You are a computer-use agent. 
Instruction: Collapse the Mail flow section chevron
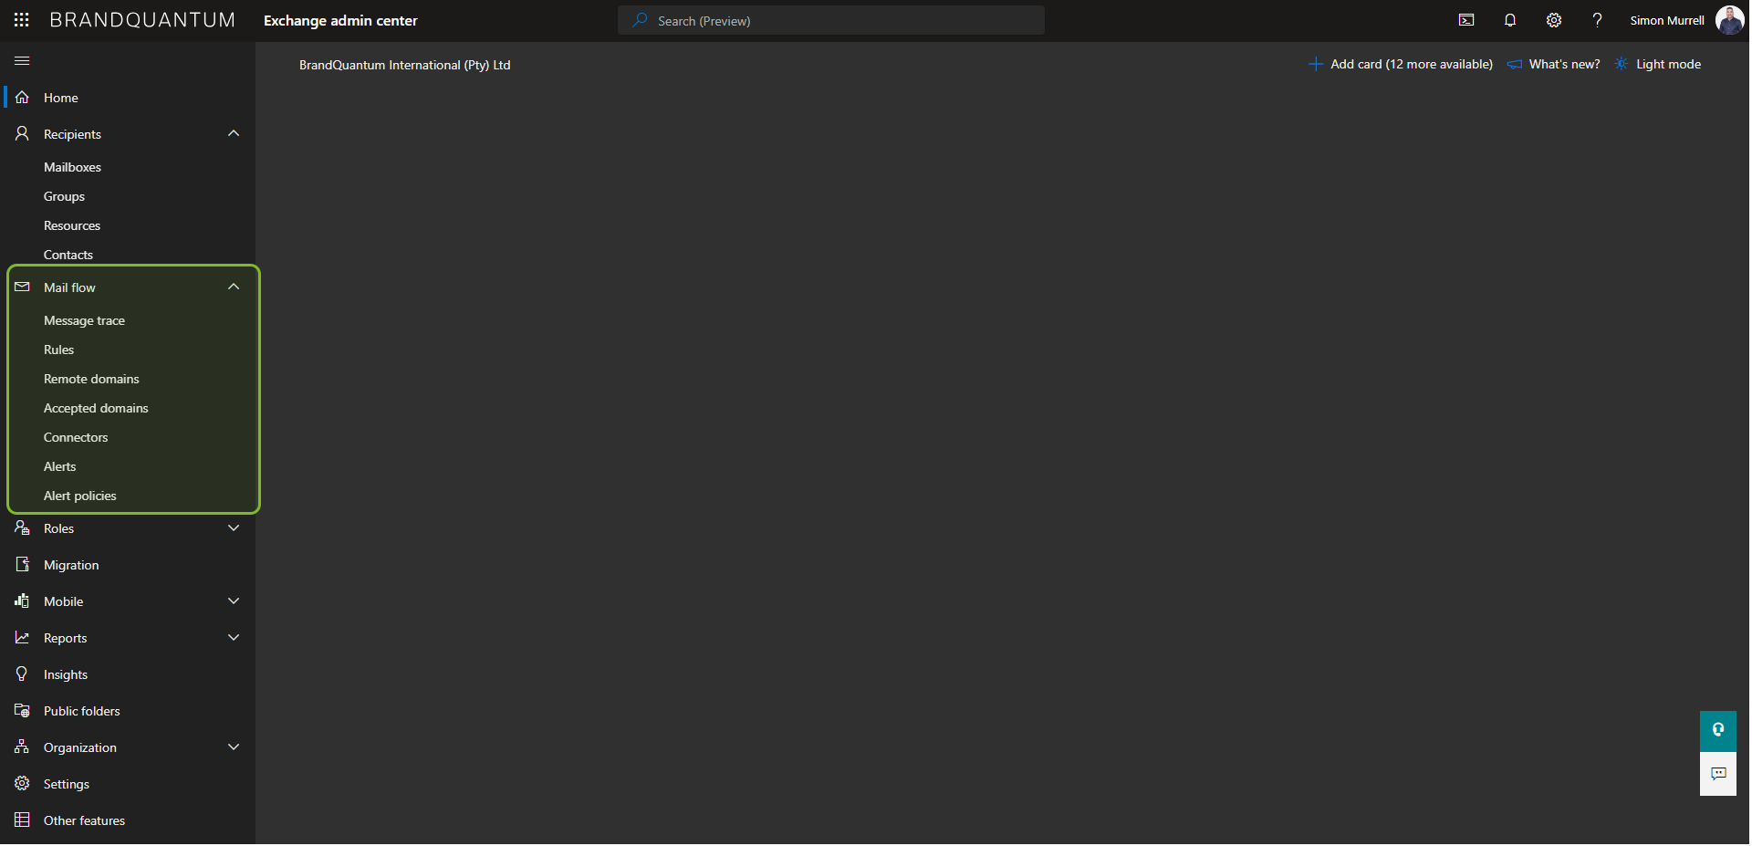[234, 287]
